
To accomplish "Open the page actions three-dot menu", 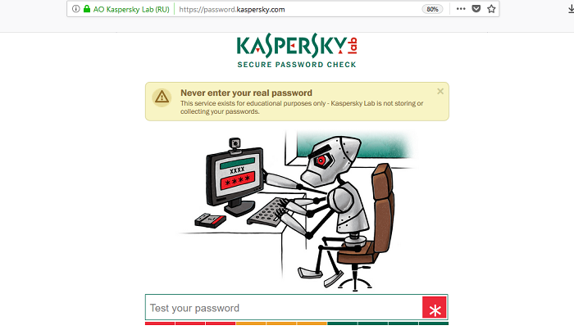I will point(461,9).
